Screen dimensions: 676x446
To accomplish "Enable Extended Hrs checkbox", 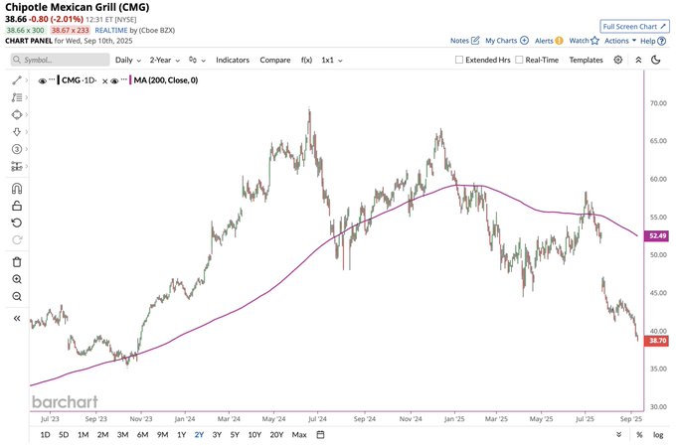I will tap(459, 60).
